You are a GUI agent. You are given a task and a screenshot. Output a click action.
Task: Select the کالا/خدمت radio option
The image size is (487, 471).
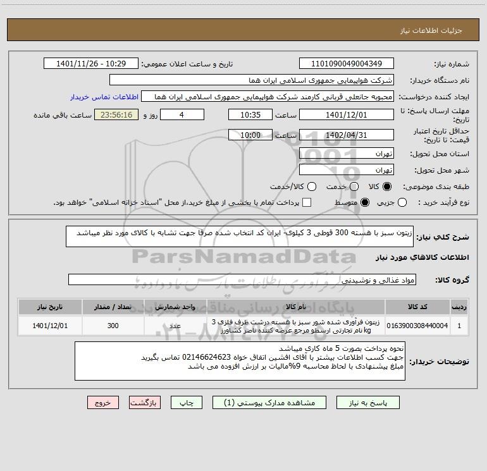[312, 187]
